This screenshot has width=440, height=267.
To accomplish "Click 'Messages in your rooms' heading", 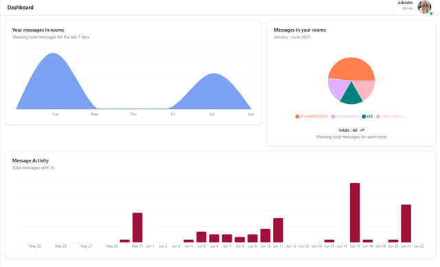I will point(300,30).
